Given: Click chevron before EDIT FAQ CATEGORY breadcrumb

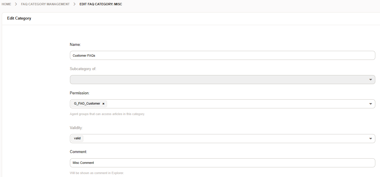Looking at the screenshot, I should [75, 4].
